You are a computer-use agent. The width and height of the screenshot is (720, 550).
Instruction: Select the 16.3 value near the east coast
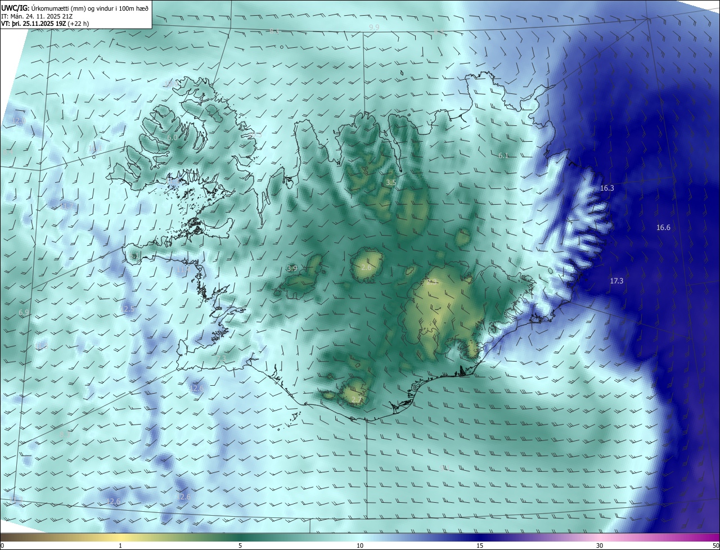(607, 188)
